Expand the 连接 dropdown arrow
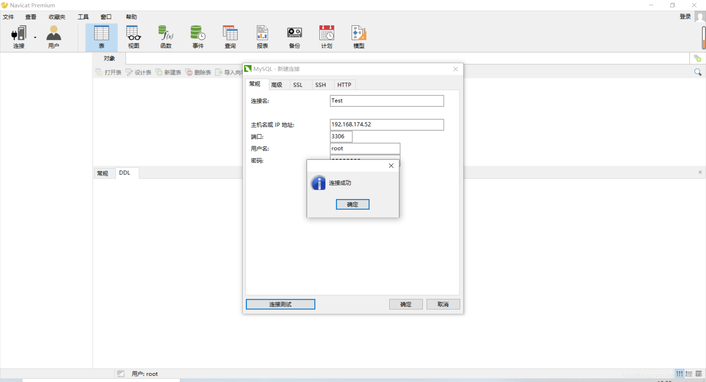The height and width of the screenshot is (382, 706). (35, 37)
